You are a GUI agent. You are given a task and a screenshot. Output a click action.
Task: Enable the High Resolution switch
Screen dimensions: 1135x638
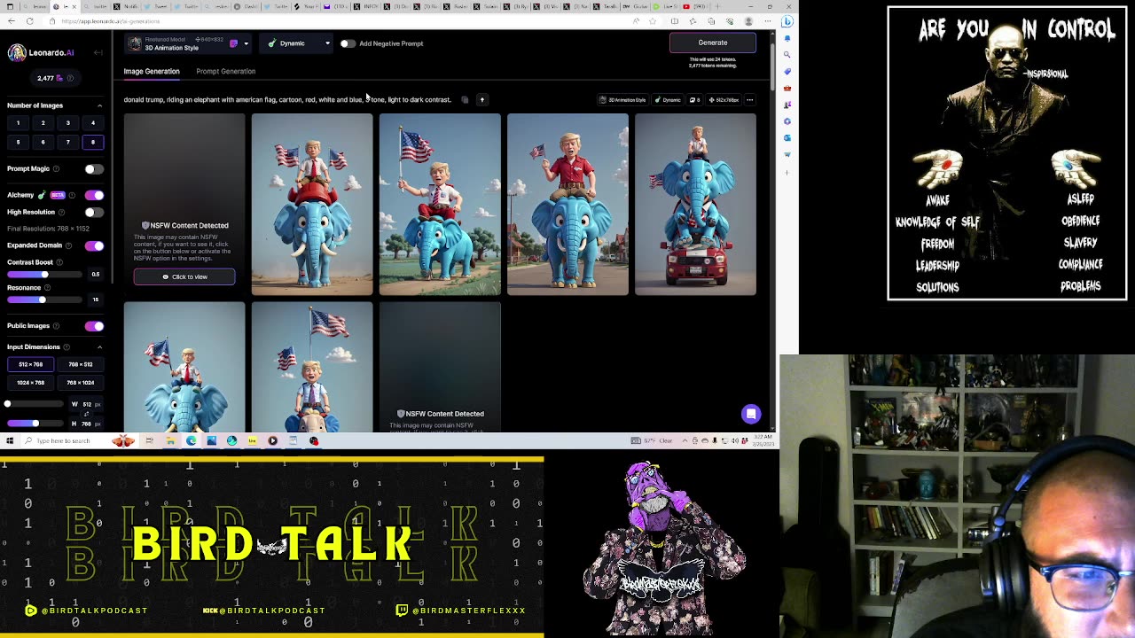(x=94, y=212)
